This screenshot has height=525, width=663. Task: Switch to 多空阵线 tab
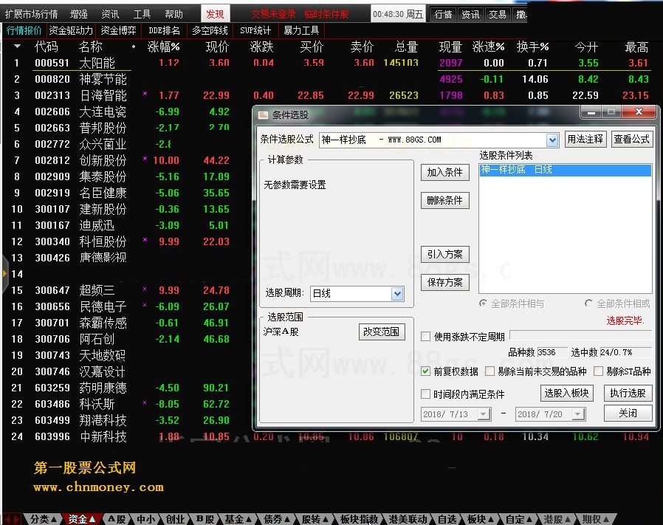(x=210, y=30)
